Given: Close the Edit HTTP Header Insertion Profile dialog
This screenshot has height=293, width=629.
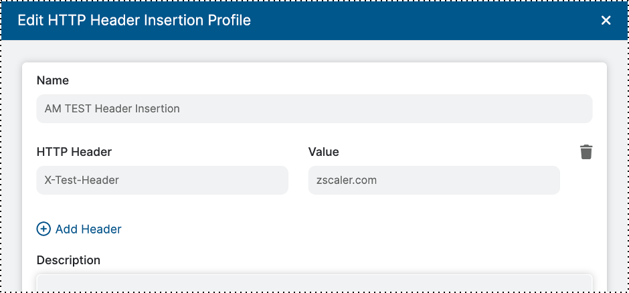Looking at the screenshot, I should [x=606, y=20].
